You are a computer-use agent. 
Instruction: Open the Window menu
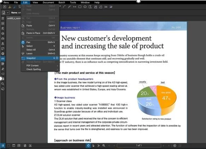coord(85,2)
